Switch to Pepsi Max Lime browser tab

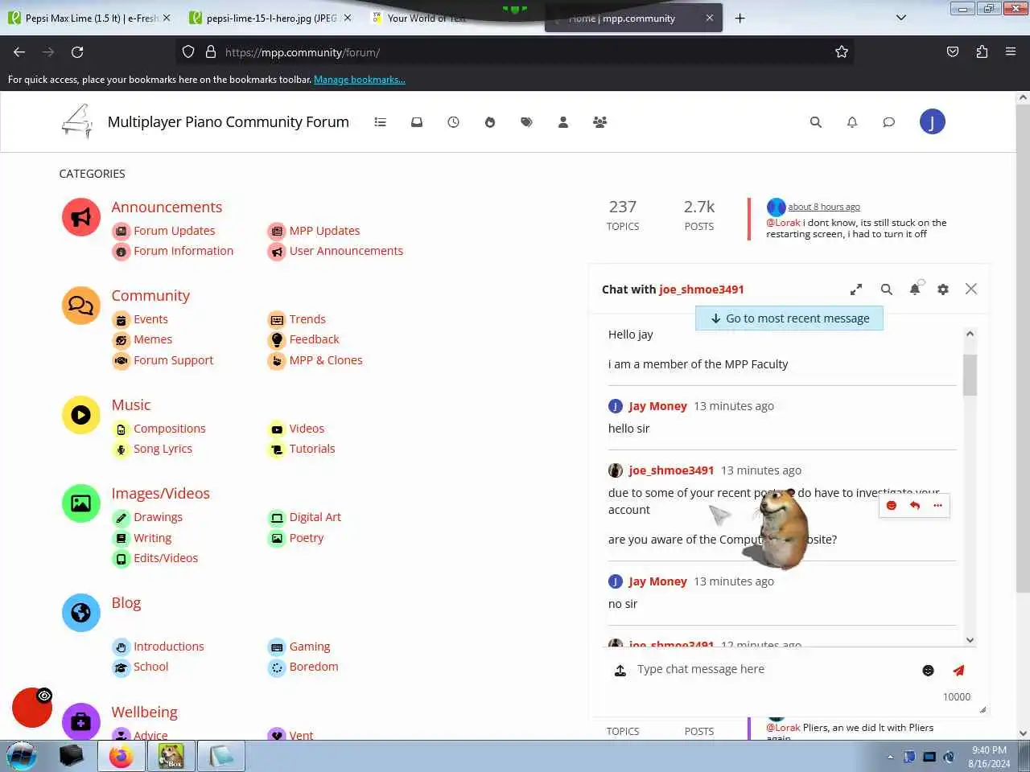[x=90, y=18]
